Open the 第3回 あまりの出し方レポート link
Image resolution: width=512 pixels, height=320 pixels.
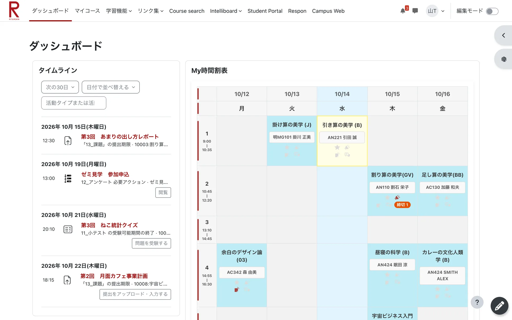(120, 137)
